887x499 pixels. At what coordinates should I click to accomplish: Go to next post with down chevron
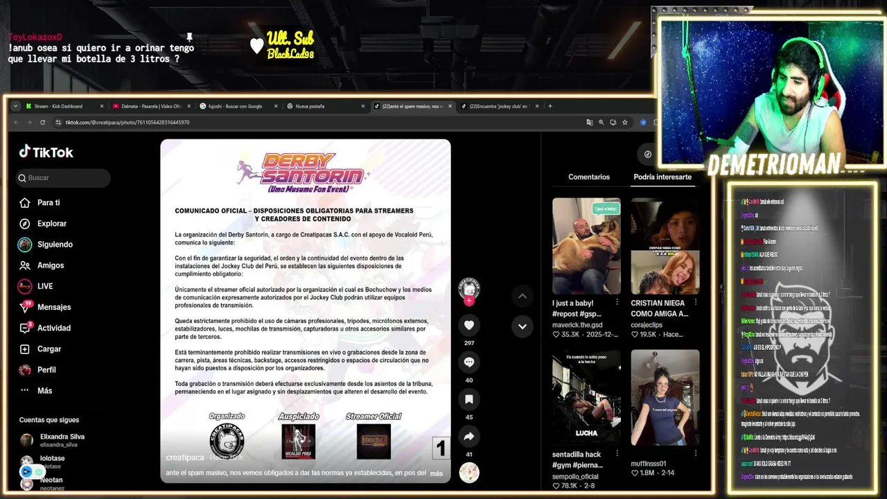coord(522,326)
